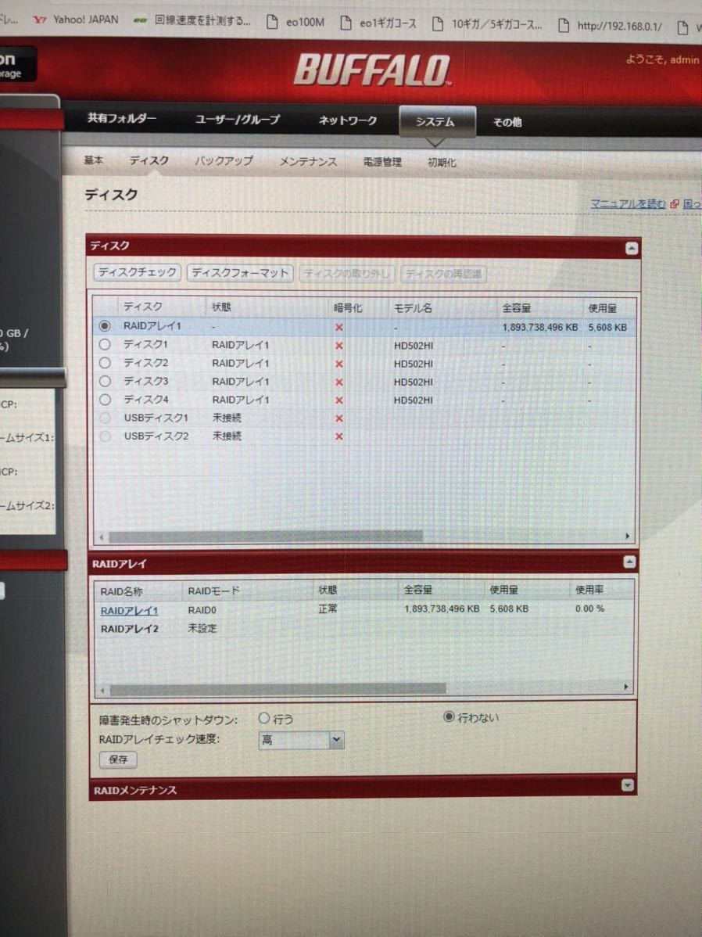Open RAIDアレイチェック速度 dropdown

[x=336, y=739]
